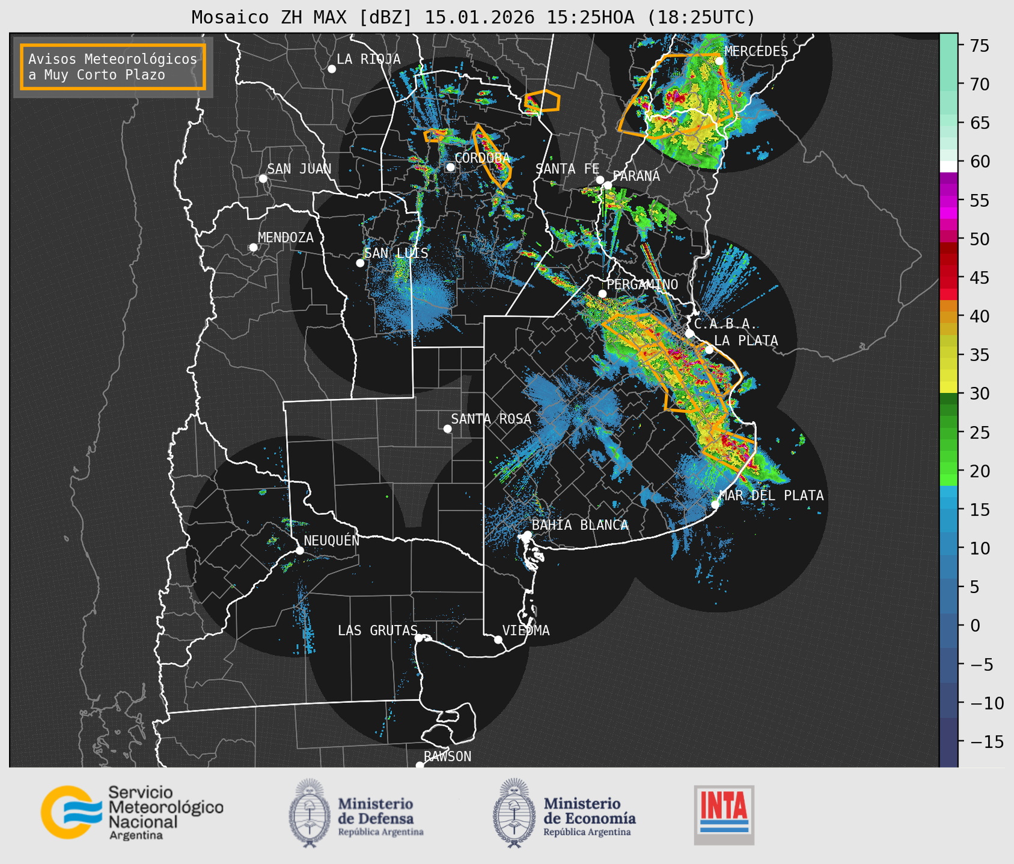Select the CORDOBA city label

(482, 158)
